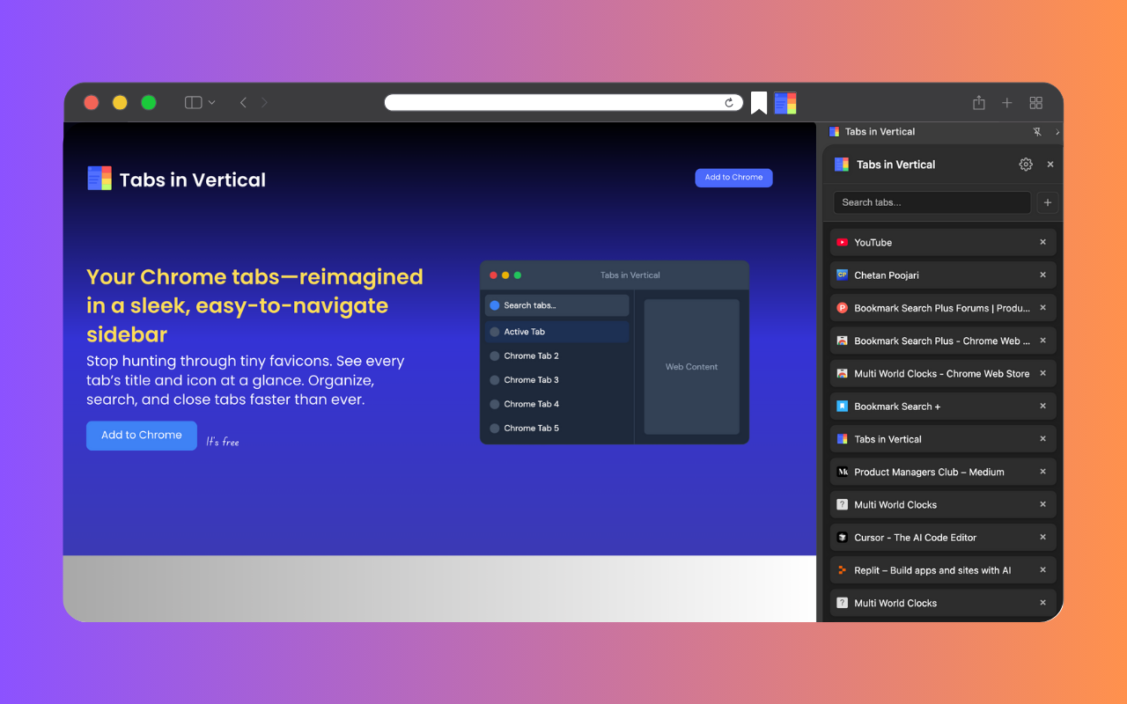Close the Chetan Poojari tab
Viewport: 1127px width, 704px height.
[x=1043, y=275]
